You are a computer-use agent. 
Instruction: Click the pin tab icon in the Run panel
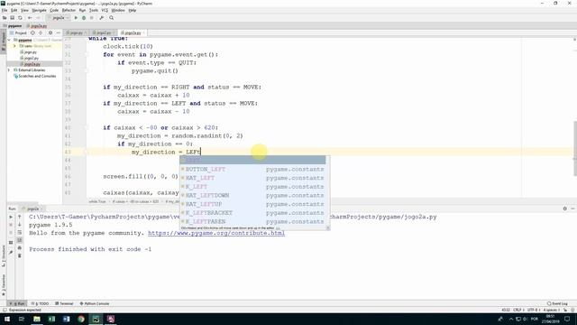click(x=11, y=253)
